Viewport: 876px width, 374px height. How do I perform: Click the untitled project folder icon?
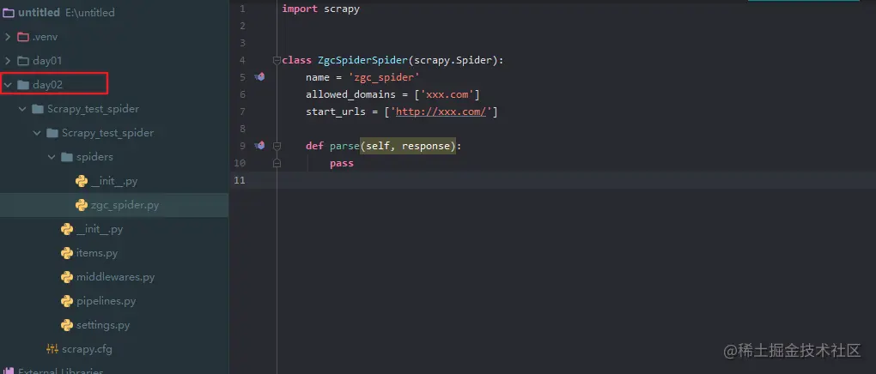coord(9,13)
